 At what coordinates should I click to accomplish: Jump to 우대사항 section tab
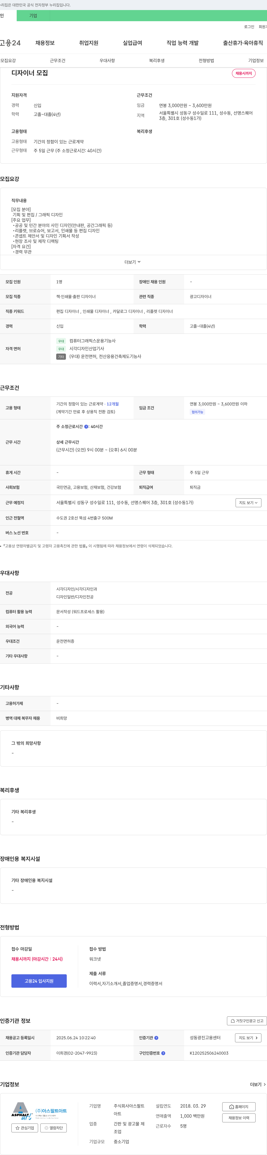tap(107, 61)
